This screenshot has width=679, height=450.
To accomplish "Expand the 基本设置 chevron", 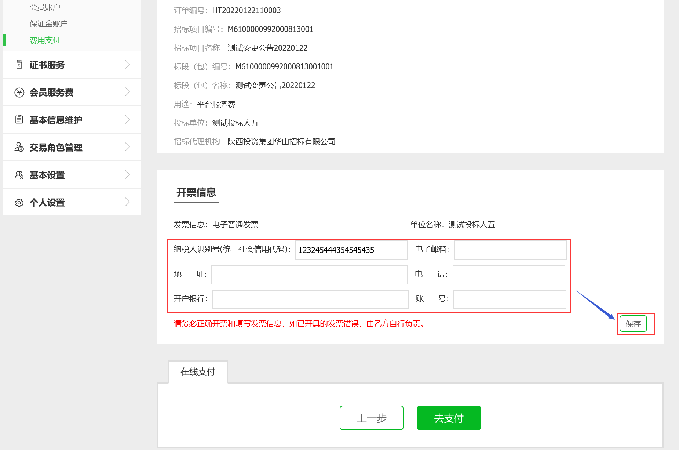I will [127, 174].
